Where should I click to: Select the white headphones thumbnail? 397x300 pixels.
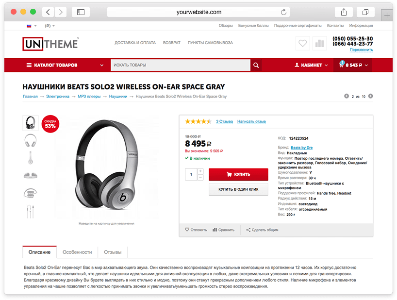31,140
